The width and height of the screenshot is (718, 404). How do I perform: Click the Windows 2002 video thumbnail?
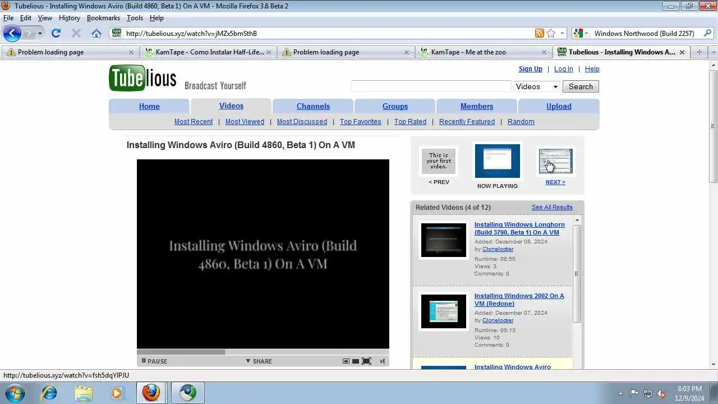coord(444,311)
